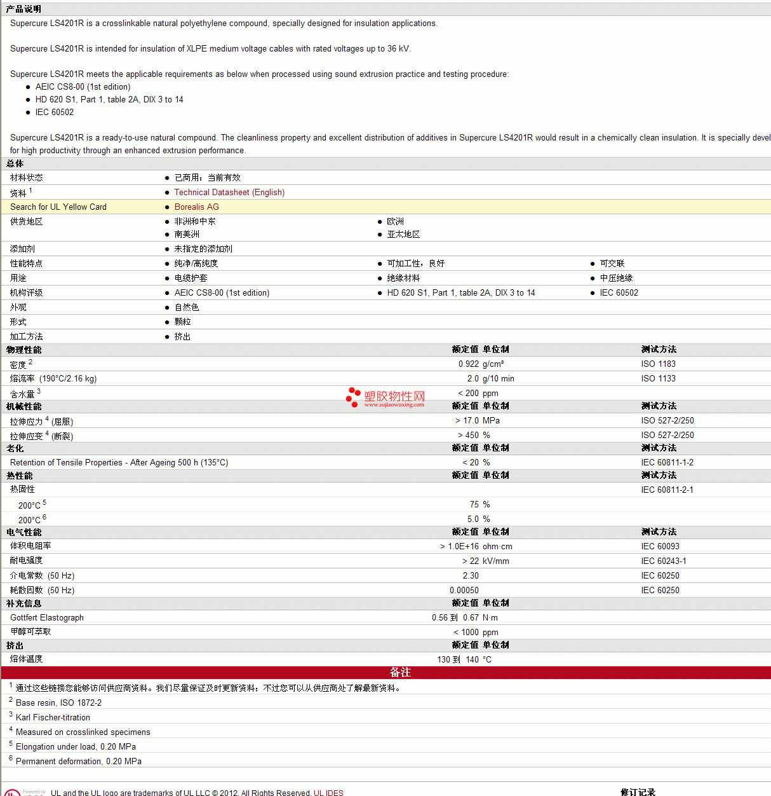The image size is (771, 796).
Task: Click the 熔流率 (190°C/2.16 kg) row label
Action: [x=53, y=378]
